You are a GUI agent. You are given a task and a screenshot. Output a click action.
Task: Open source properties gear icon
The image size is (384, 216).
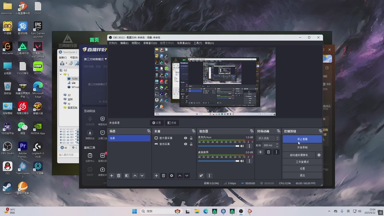coord(172,176)
